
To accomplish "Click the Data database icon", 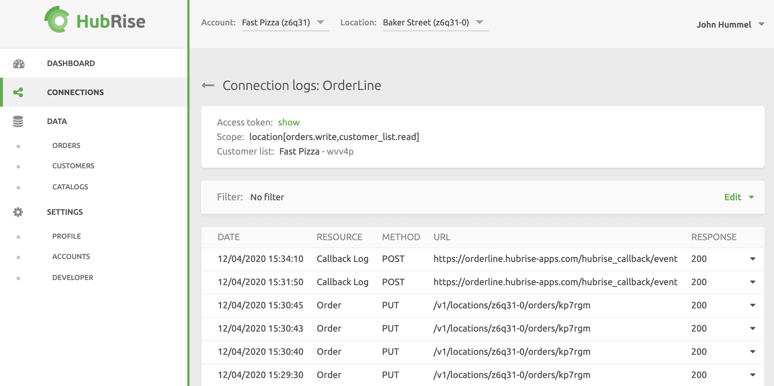I will (18, 122).
